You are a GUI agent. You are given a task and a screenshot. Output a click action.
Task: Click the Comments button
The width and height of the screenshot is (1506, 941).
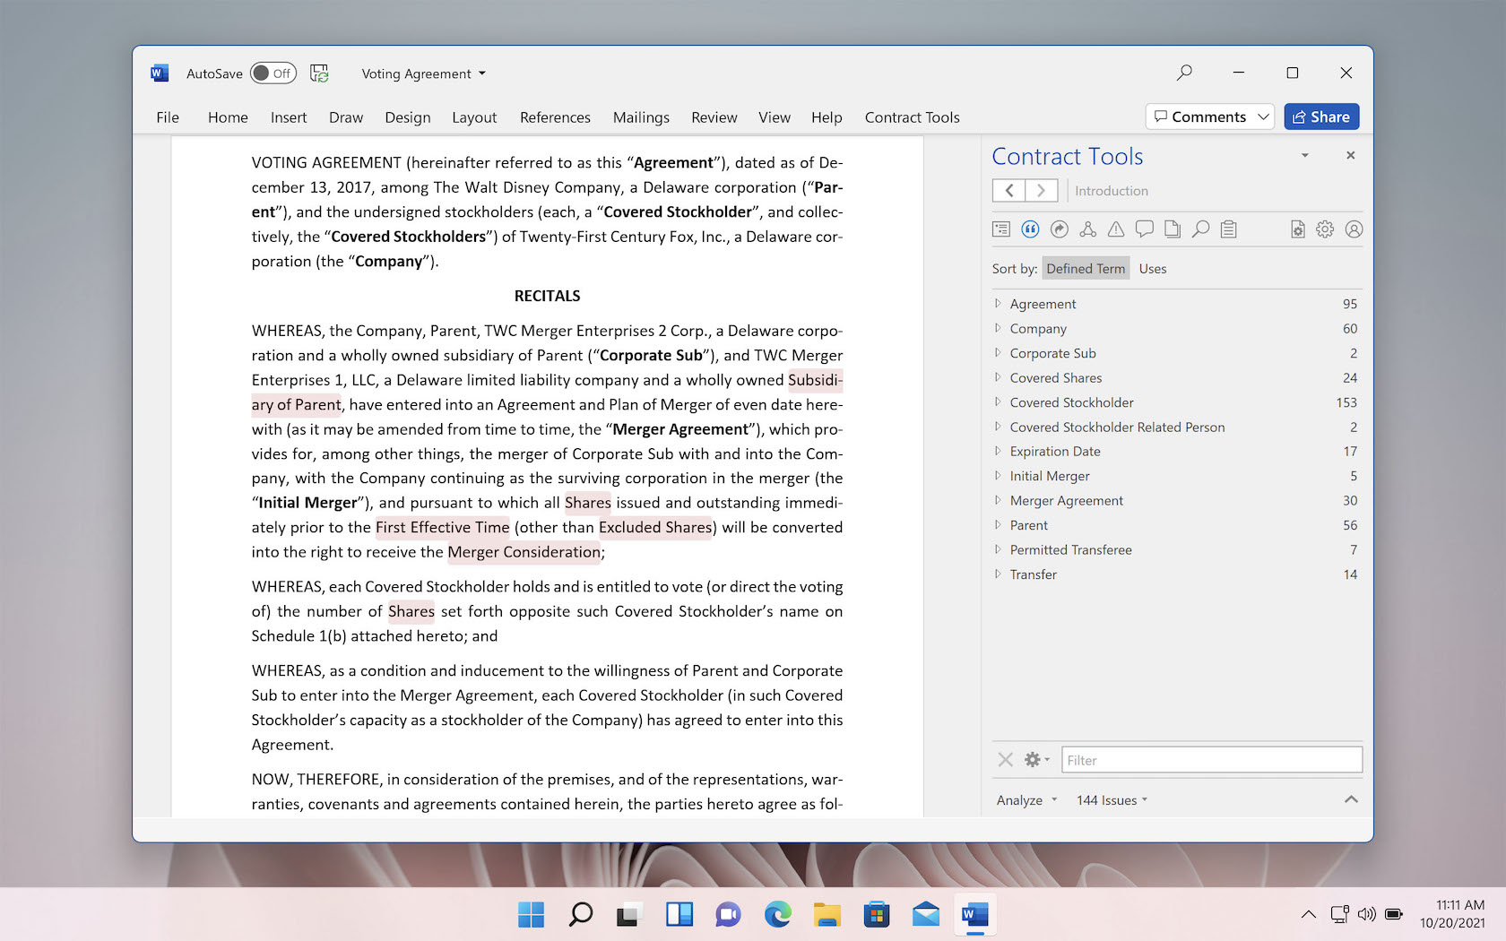1200,117
